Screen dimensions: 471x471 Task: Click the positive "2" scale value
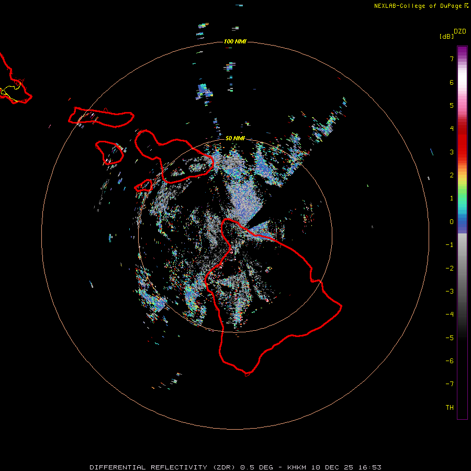tap(452, 175)
